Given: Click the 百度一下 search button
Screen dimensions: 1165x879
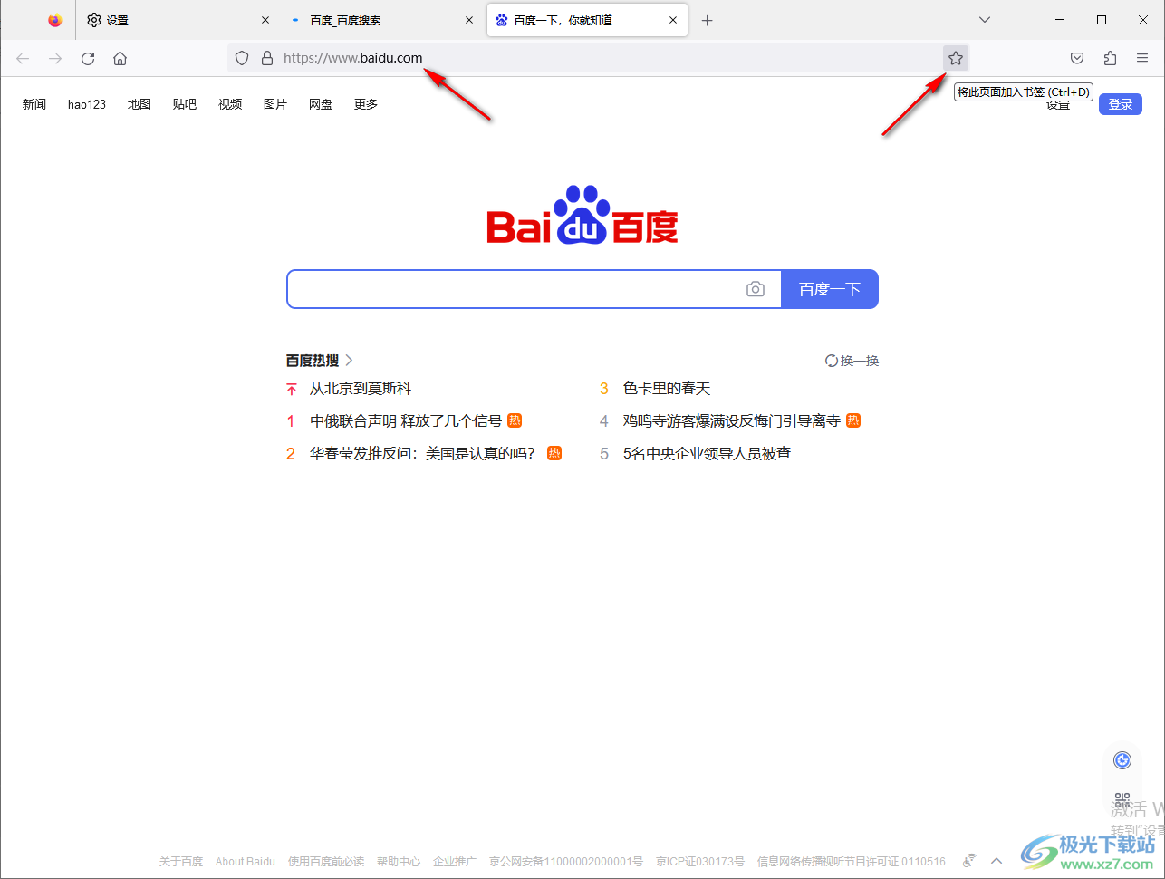Looking at the screenshot, I should 830,289.
